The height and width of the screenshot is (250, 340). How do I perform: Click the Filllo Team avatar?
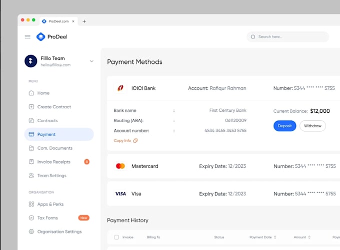coord(31,61)
